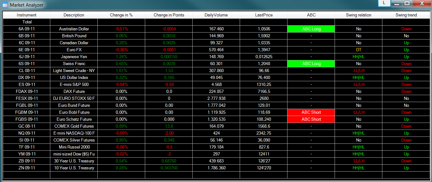Click the L button in title bar
This screenshot has width=432, height=182.
(384, 3)
